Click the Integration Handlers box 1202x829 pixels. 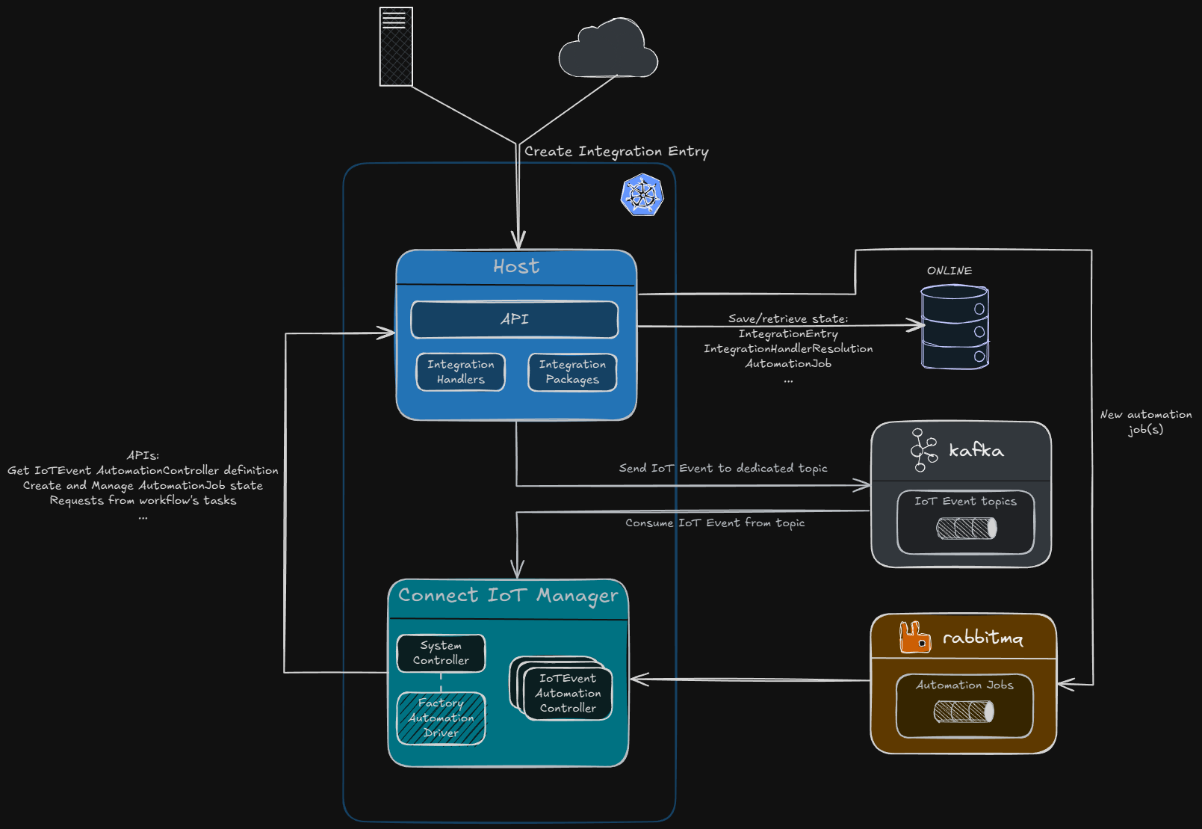(x=461, y=372)
